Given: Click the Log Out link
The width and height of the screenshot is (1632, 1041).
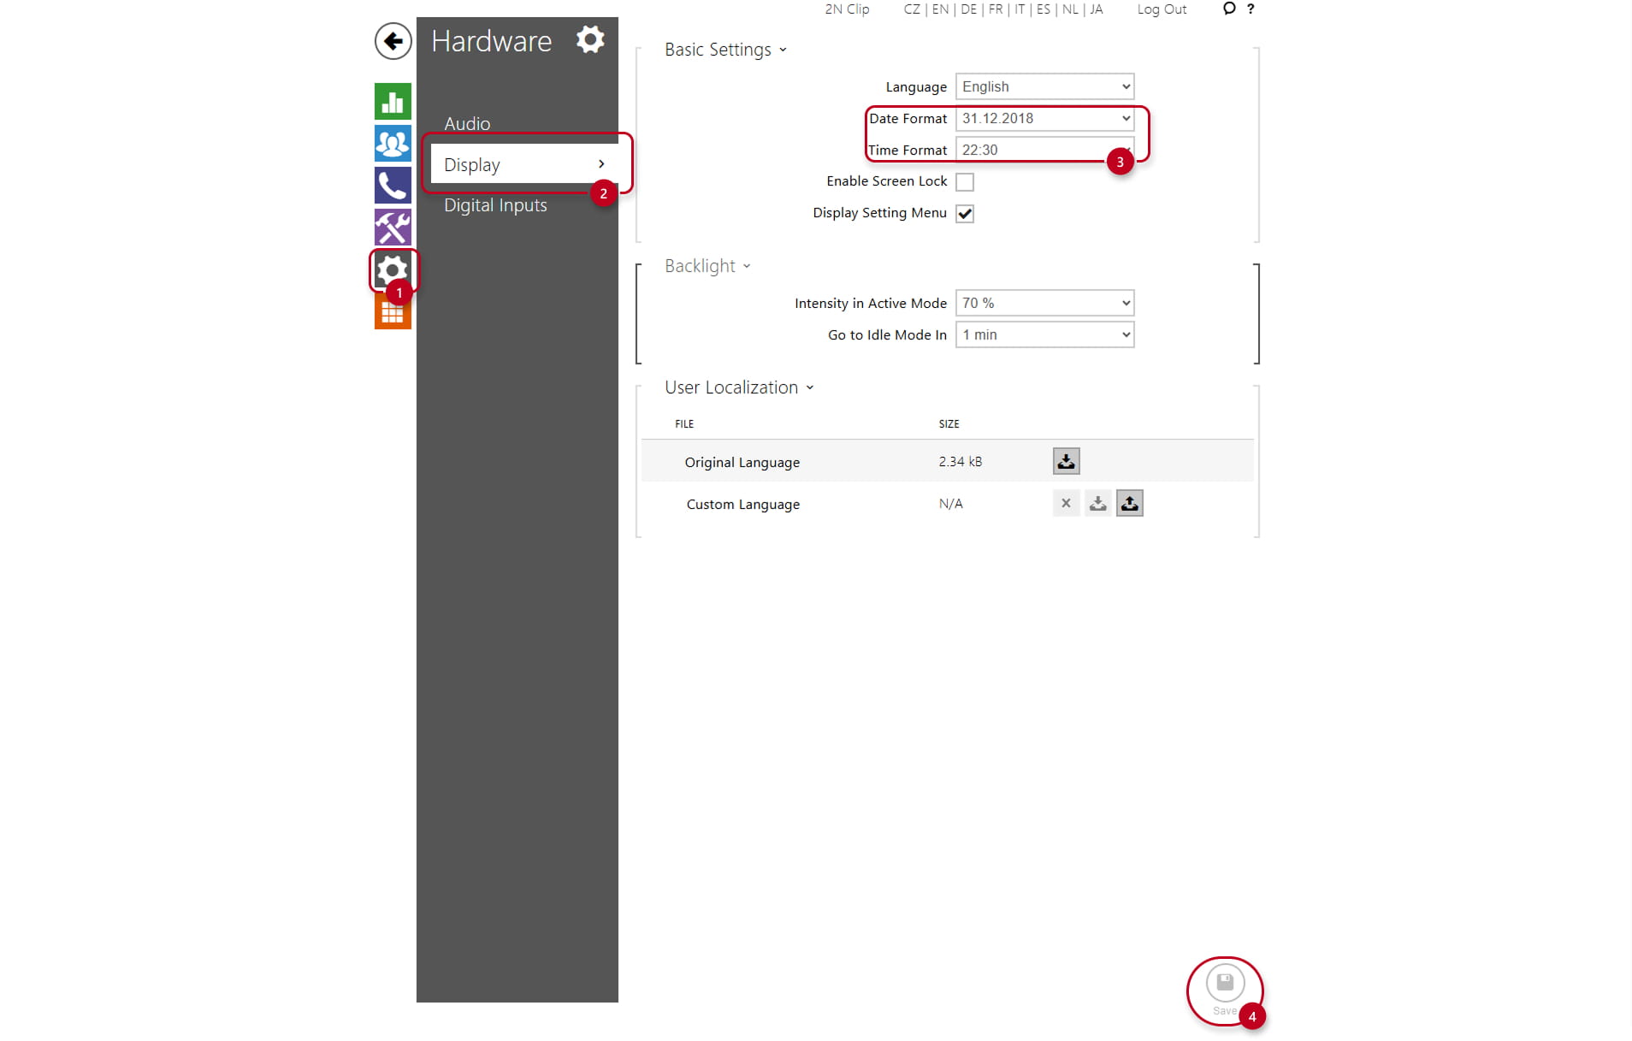Looking at the screenshot, I should click(x=1162, y=9).
